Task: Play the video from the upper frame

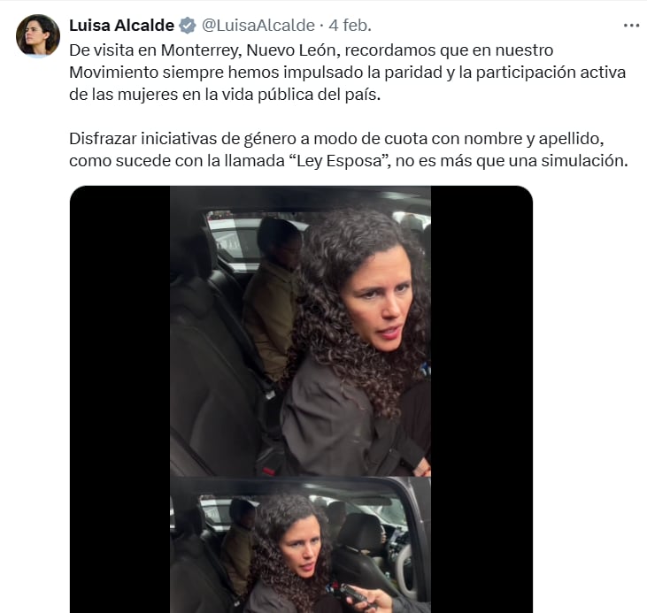Action: [300, 331]
